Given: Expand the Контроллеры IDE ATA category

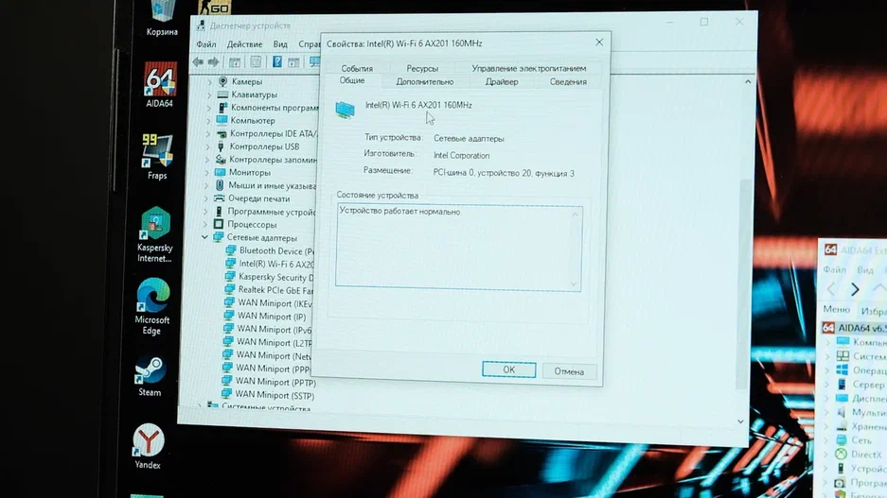Looking at the screenshot, I should click(207, 134).
